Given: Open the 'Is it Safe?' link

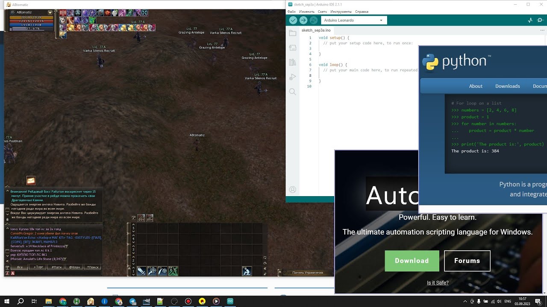Looking at the screenshot, I should [x=438, y=283].
